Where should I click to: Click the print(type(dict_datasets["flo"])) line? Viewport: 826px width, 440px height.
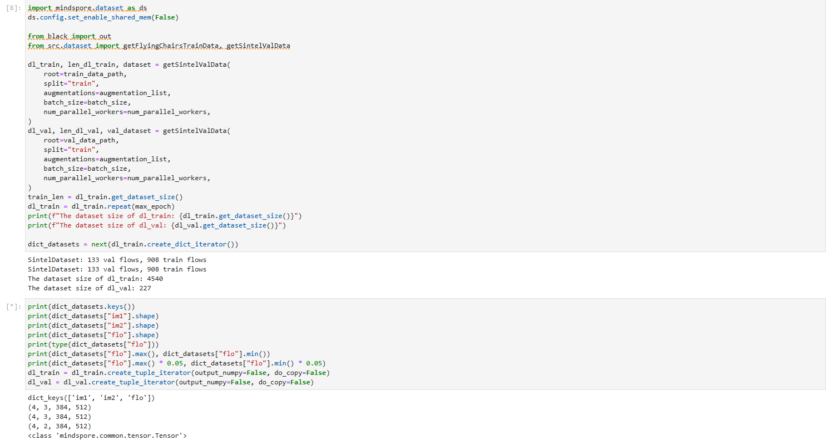pyautogui.click(x=93, y=344)
